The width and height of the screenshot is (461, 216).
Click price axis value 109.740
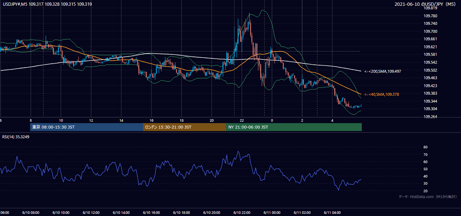click(x=430, y=24)
